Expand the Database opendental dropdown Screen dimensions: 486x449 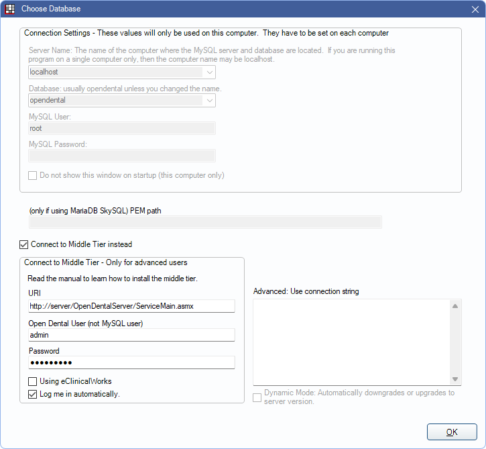[x=210, y=101]
